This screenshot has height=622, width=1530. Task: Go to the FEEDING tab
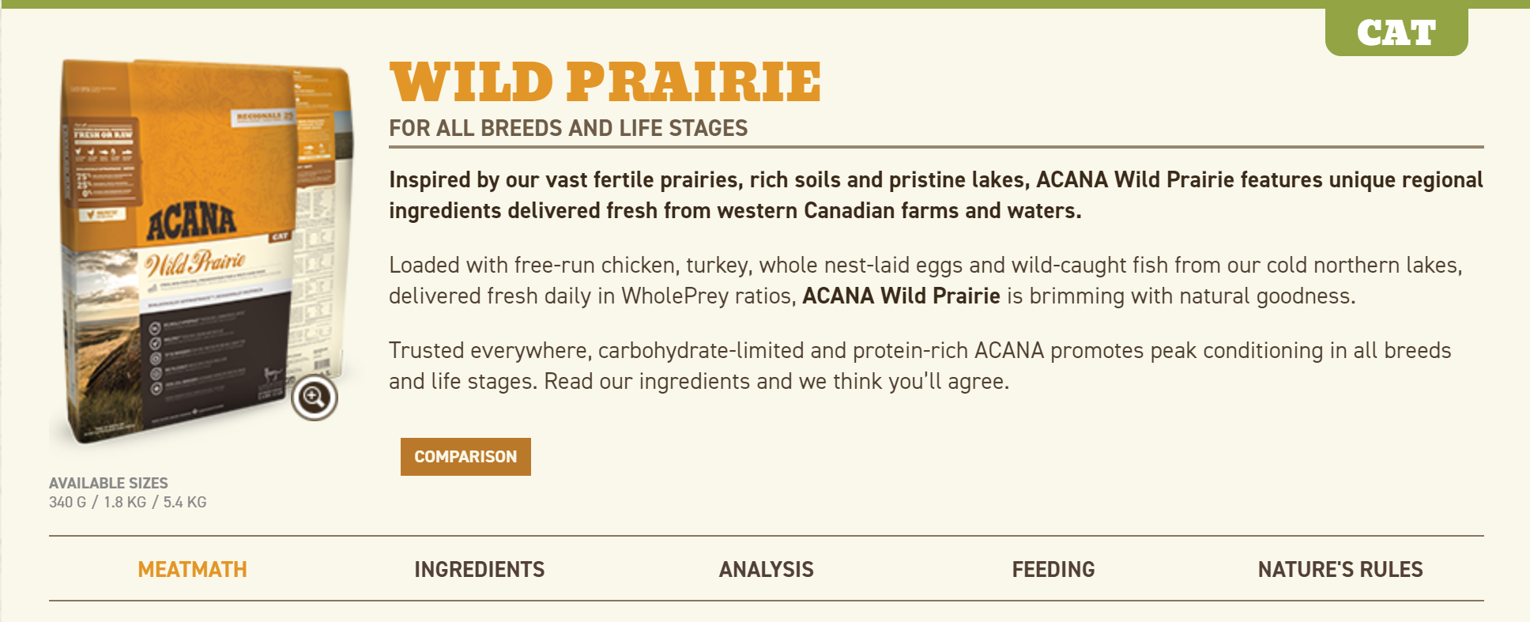pyautogui.click(x=1053, y=569)
